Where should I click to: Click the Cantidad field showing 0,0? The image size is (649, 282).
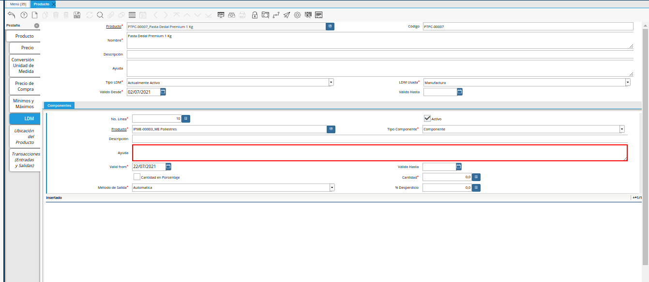(x=447, y=177)
